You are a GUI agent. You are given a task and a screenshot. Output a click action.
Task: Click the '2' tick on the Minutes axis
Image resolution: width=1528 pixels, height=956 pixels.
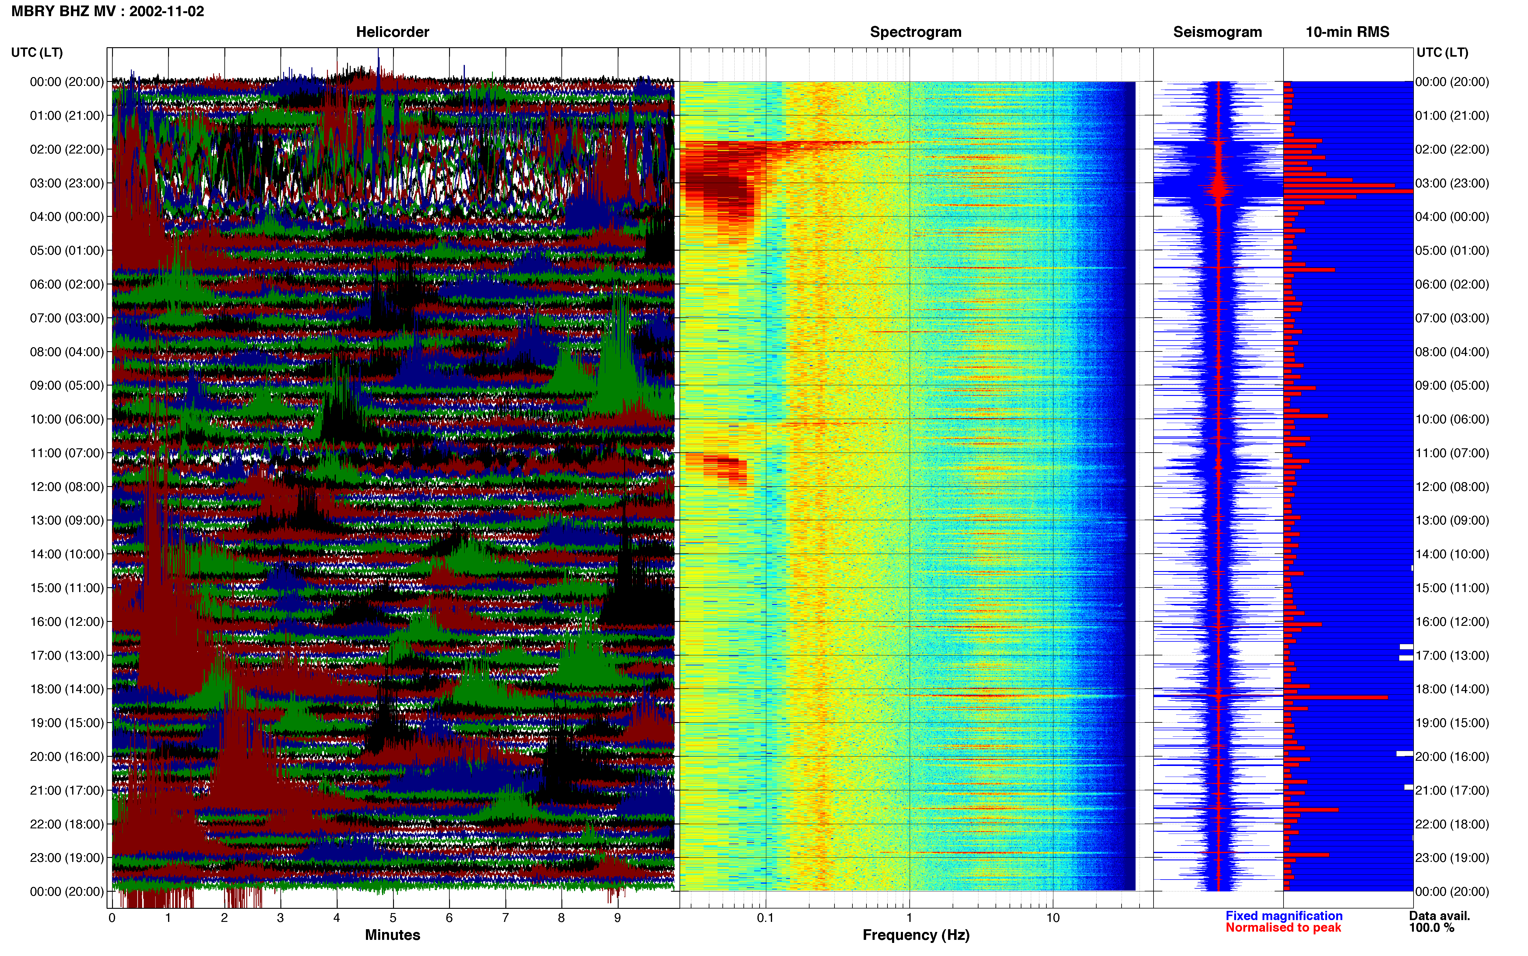pos(224,917)
